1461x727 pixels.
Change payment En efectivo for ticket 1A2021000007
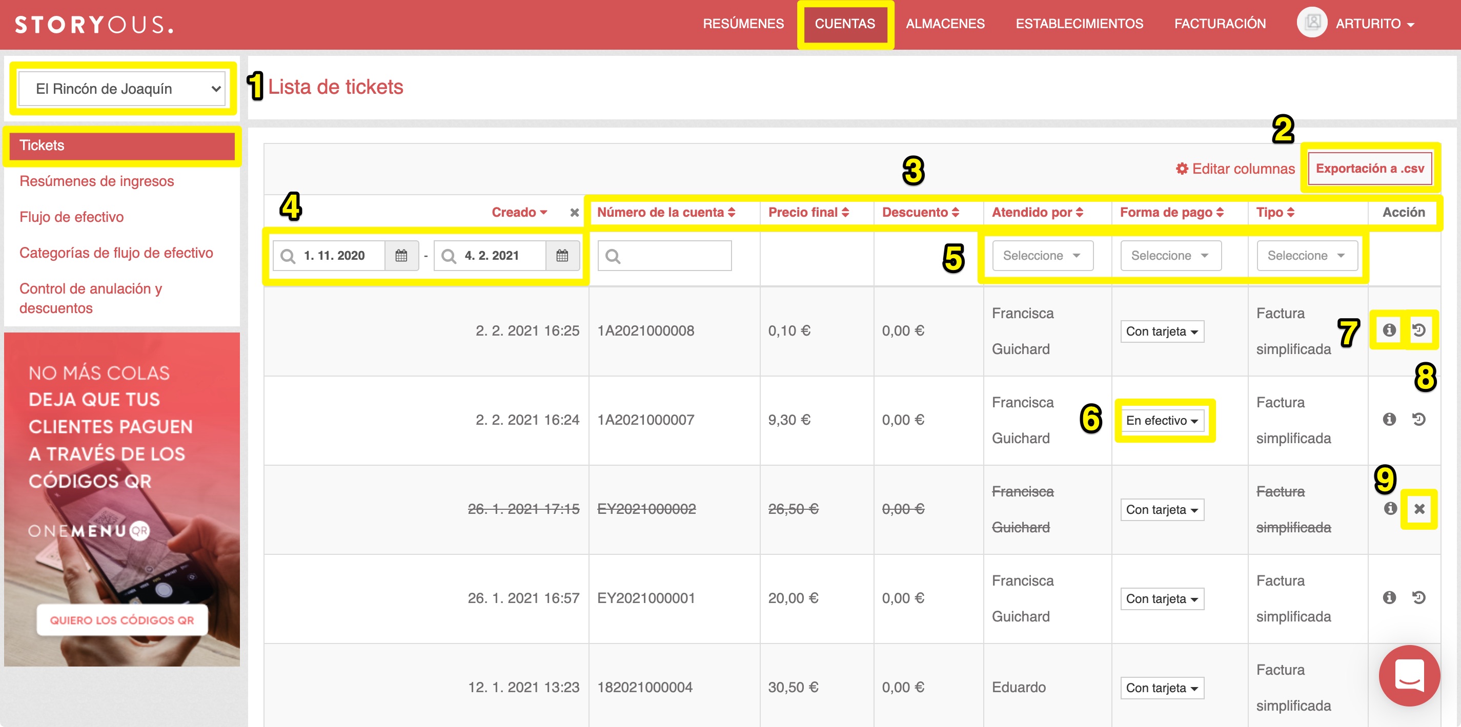(1162, 421)
